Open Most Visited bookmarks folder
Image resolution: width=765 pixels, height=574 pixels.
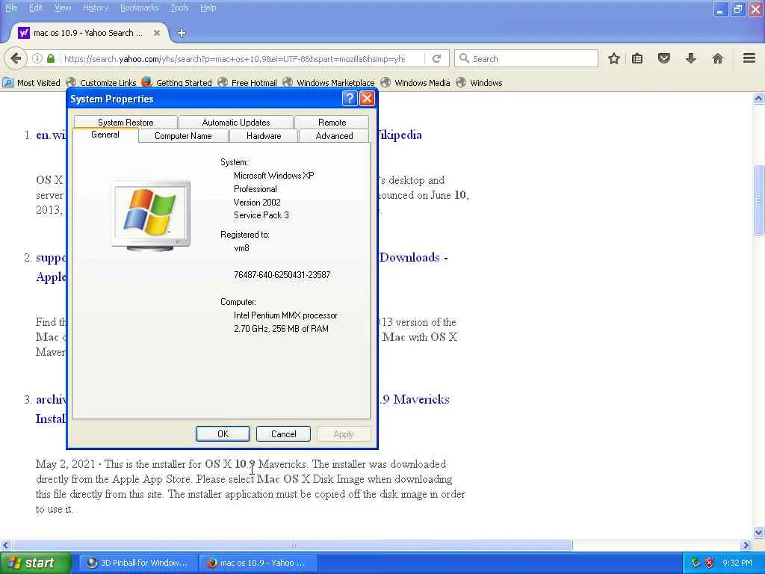[31, 83]
